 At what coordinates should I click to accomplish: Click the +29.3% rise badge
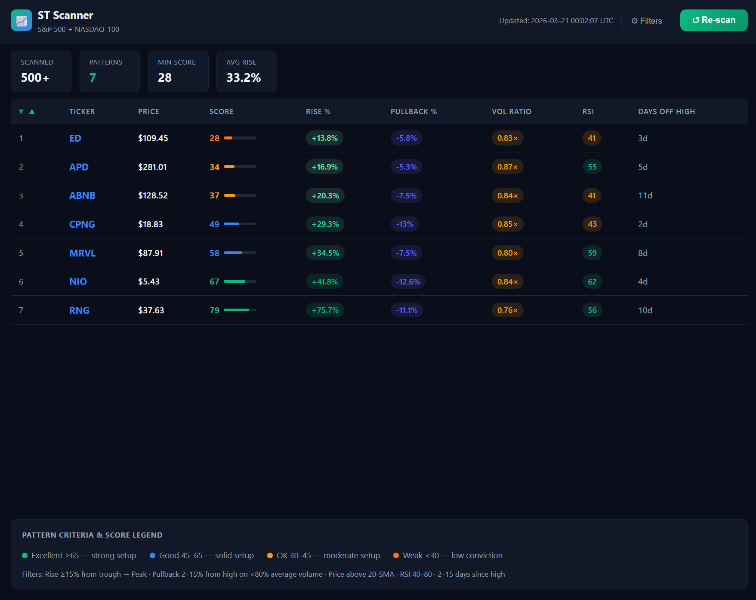point(325,224)
